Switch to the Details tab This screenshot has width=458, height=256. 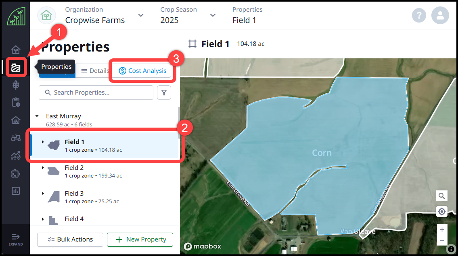click(x=95, y=71)
